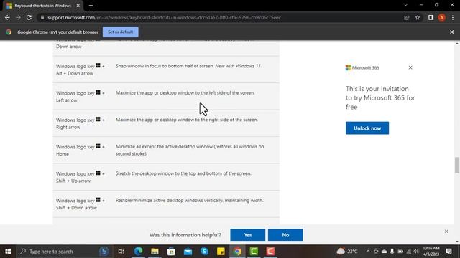Viewport: 460px width, 258px height.
Task: Click the scrollbar down arrow
Action: click(457, 242)
